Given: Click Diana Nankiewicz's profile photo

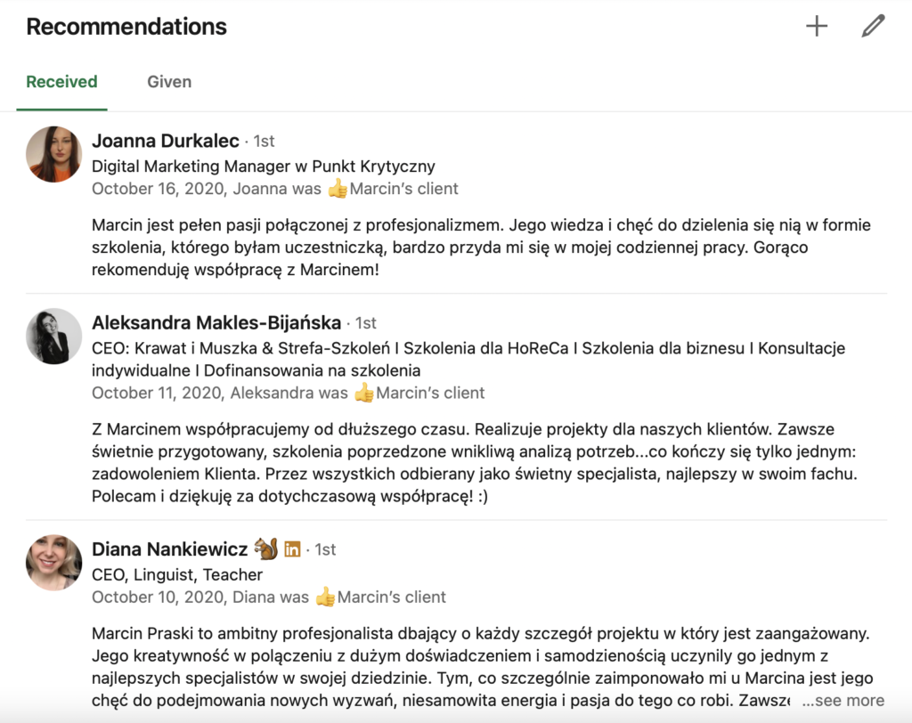Looking at the screenshot, I should click(54, 563).
